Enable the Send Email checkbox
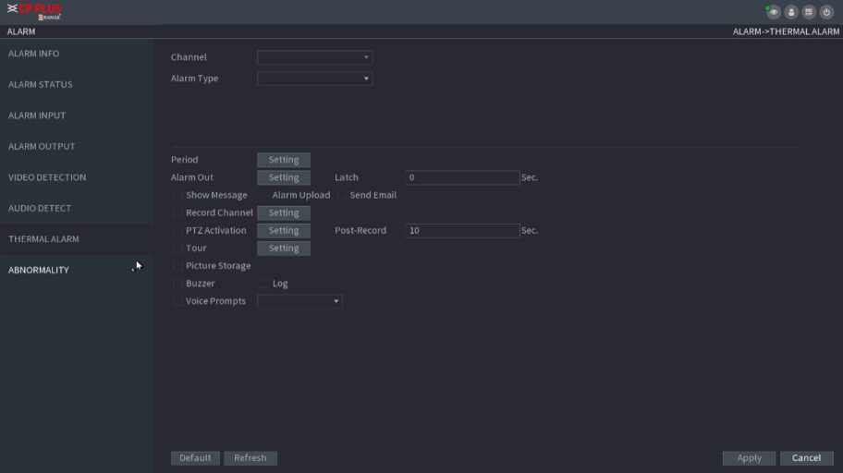The height and width of the screenshot is (473, 843). [x=342, y=196]
